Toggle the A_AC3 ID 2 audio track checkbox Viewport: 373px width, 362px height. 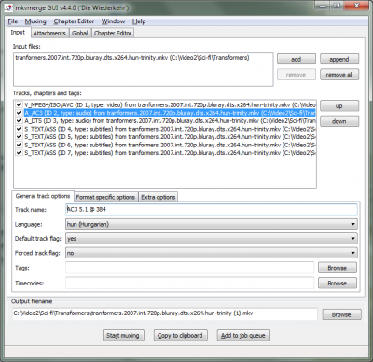[19, 113]
